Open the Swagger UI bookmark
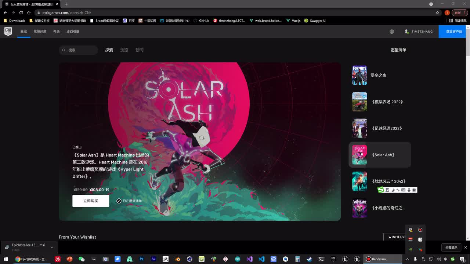This screenshot has height=264, width=470. (315, 21)
